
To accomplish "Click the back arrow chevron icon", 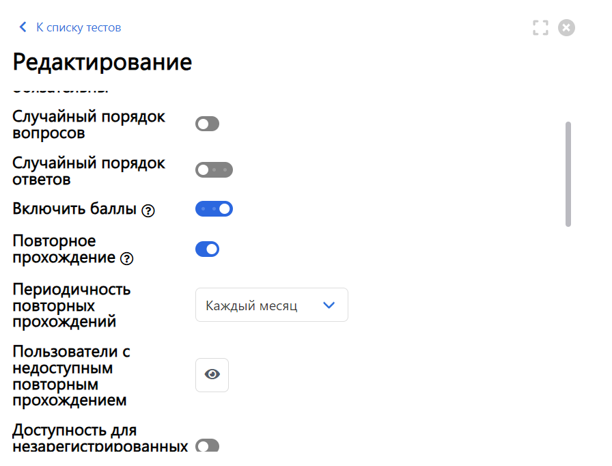I will tap(23, 27).
